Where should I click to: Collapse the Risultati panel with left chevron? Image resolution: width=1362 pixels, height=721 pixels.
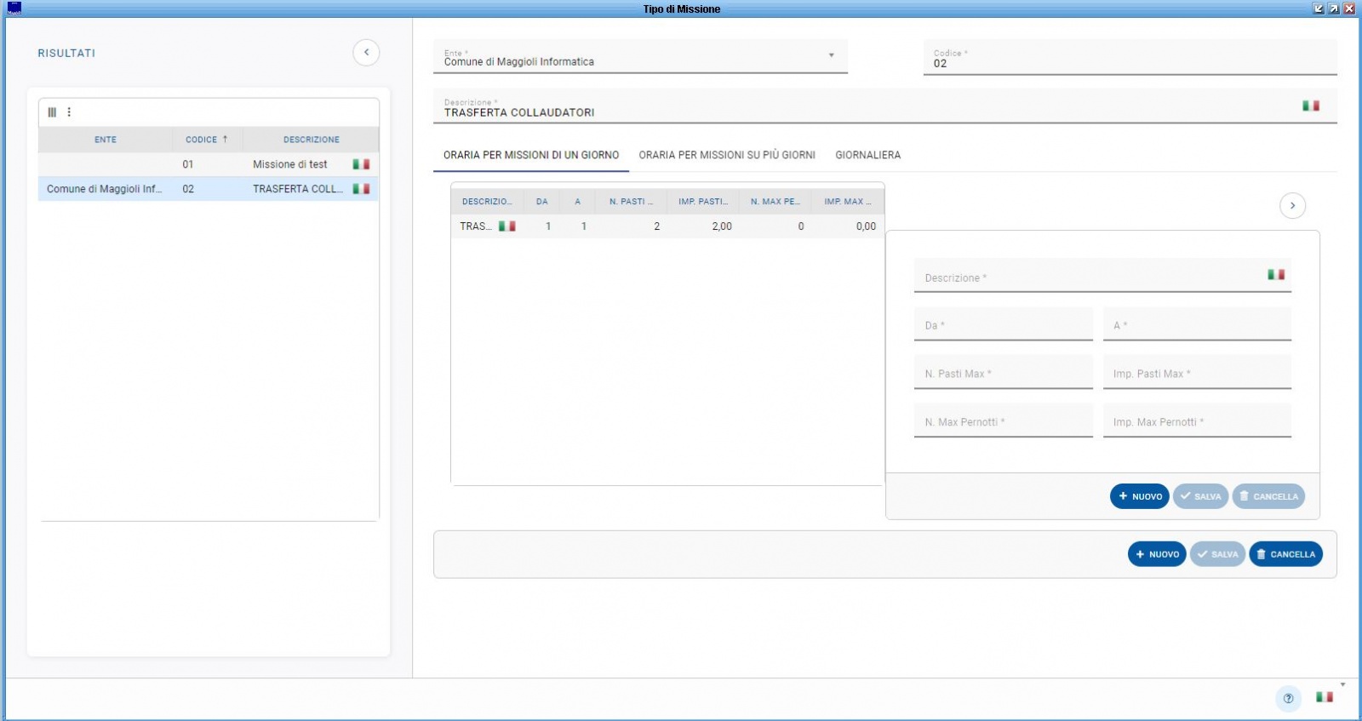point(366,53)
